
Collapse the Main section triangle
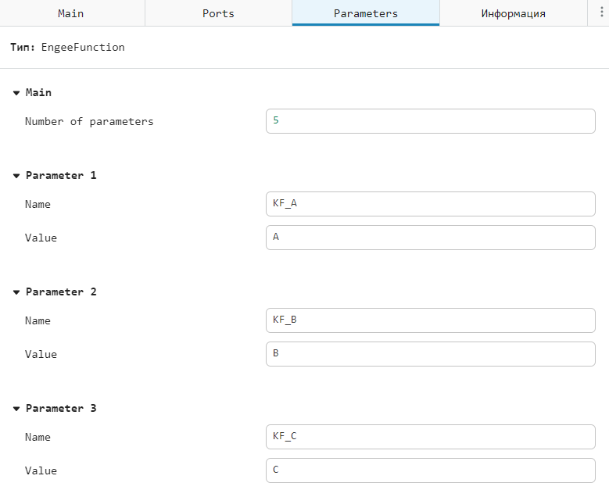tap(16, 93)
